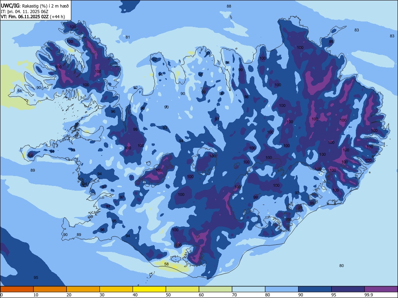
Task: Click the 95 value in southwest ocean
Action: point(36,277)
